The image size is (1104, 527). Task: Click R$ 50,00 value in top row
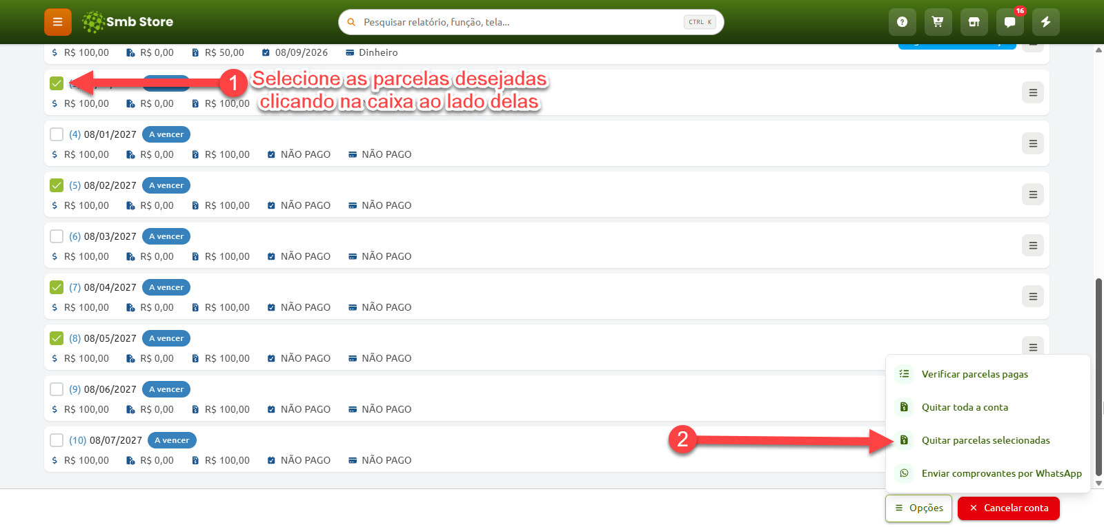point(224,52)
